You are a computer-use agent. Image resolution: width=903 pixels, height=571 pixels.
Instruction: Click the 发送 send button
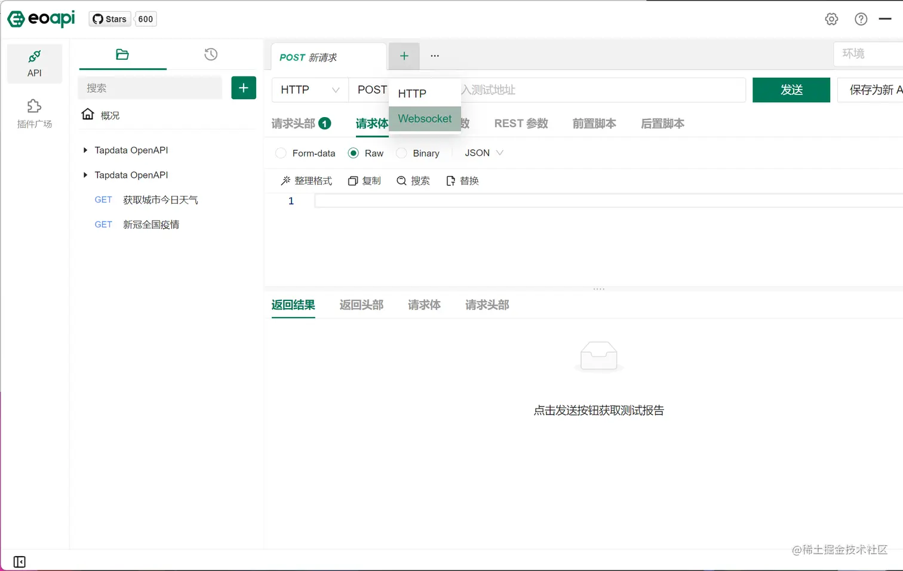pyautogui.click(x=791, y=90)
